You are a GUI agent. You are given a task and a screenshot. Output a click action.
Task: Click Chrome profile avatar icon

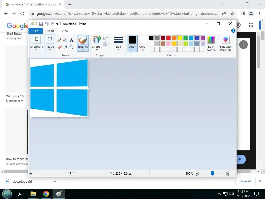pos(251,13)
